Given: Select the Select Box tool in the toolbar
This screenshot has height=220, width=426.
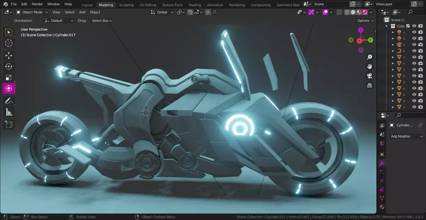Looking at the screenshot, I should [x=9, y=32].
